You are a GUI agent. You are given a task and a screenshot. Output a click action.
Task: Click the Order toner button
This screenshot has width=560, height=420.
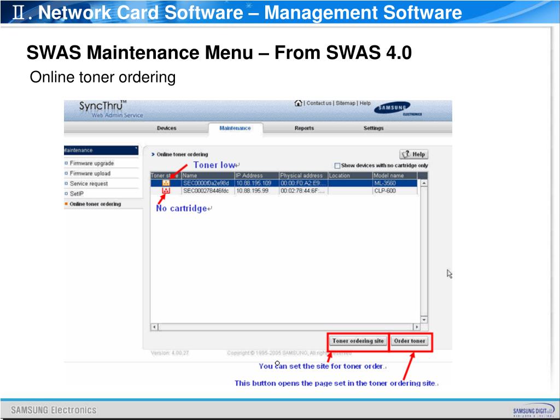coord(410,341)
